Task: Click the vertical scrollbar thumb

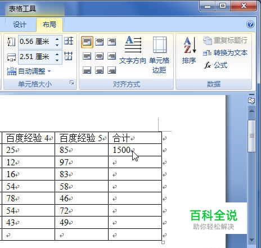Action: pyautogui.click(x=251, y=136)
